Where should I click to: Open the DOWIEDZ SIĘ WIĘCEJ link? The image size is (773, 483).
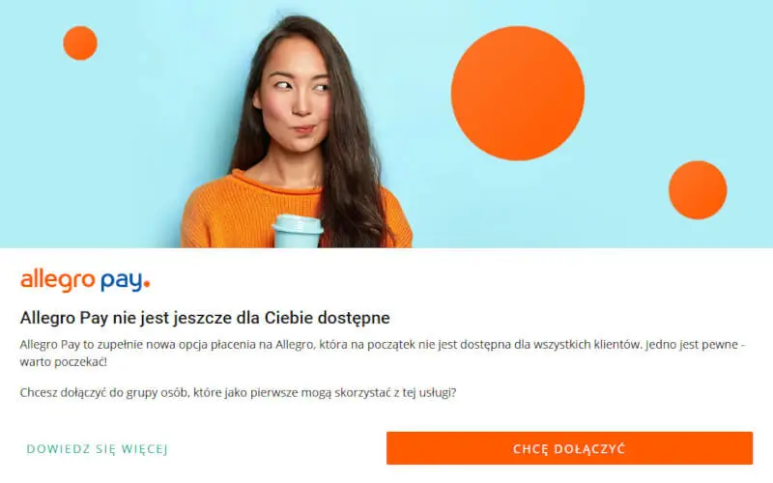98,449
